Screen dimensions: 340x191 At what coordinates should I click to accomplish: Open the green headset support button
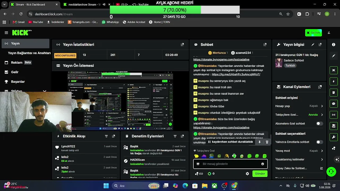point(331,172)
